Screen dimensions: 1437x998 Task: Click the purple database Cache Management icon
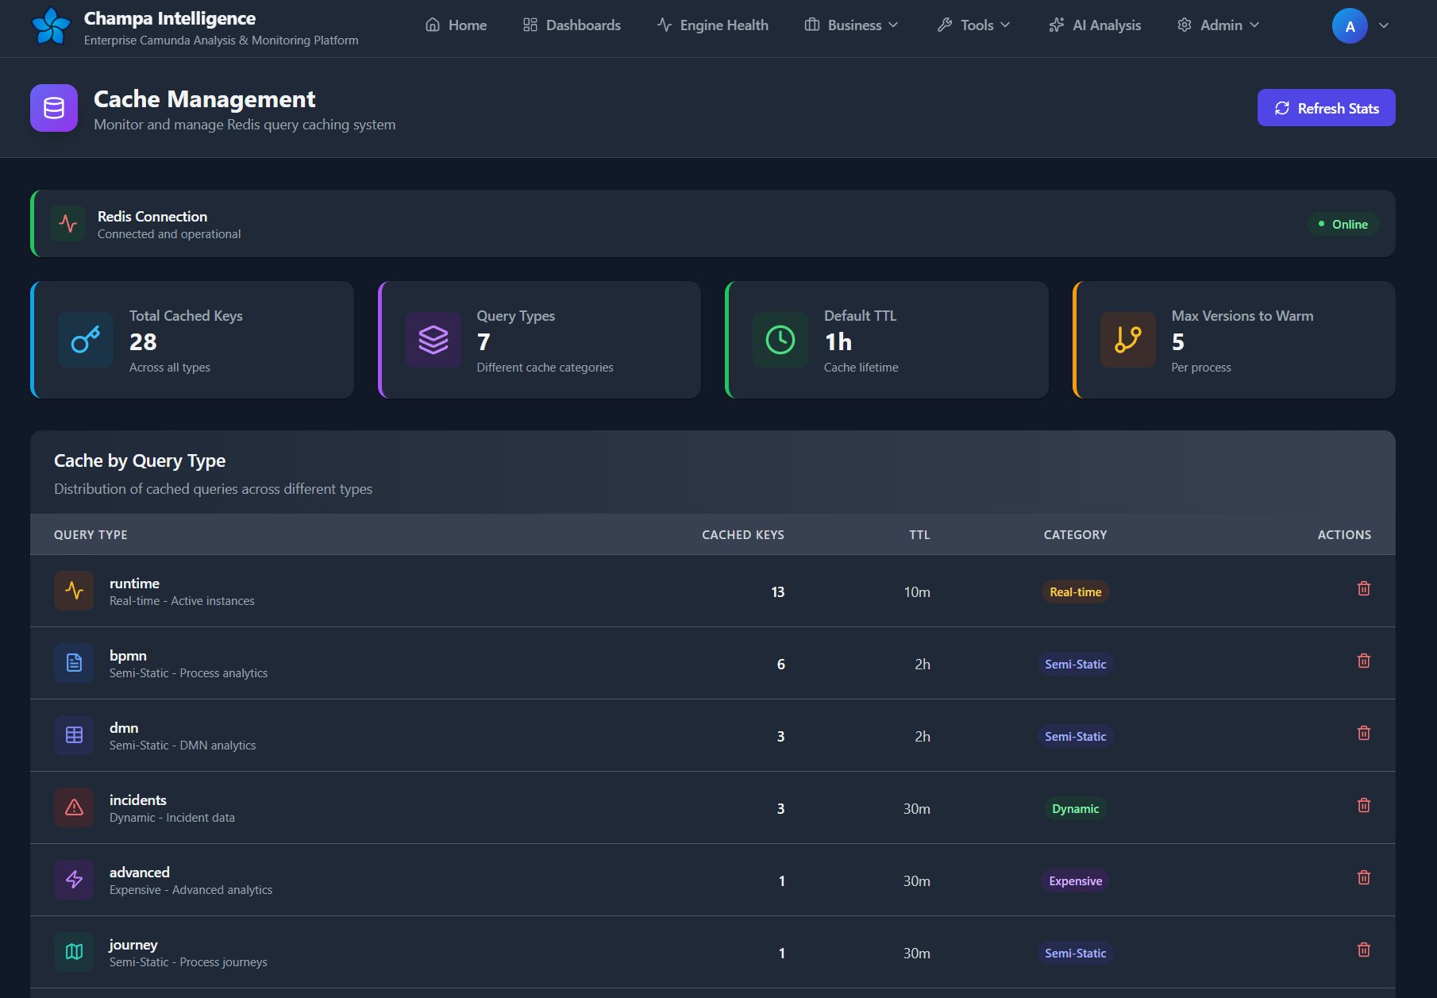coord(54,108)
